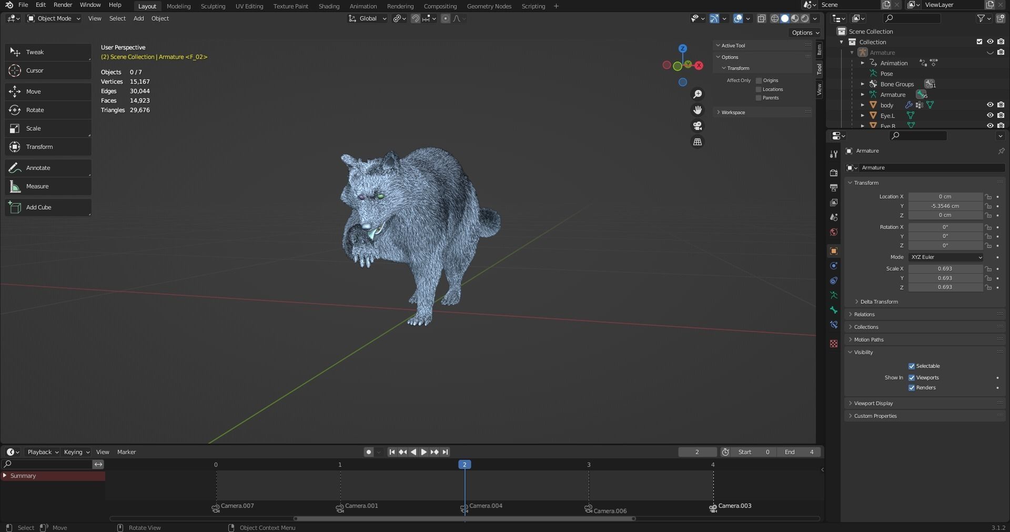Expand the Delta Transform panel

coord(878,302)
